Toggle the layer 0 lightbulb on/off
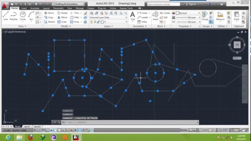Viewport: 251px width, 141px height. tap(92, 22)
